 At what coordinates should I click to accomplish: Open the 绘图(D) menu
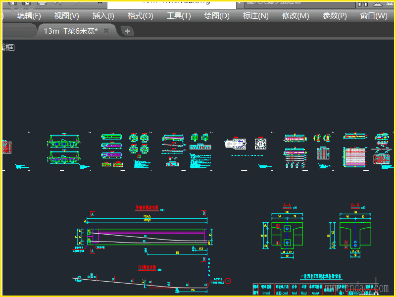pyautogui.click(x=217, y=16)
